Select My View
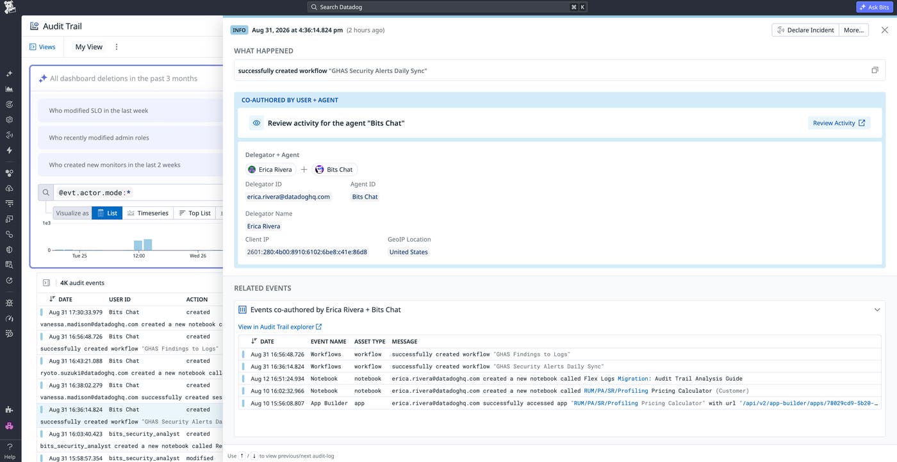Viewport: 897px width, 462px height. click(89, 47)
